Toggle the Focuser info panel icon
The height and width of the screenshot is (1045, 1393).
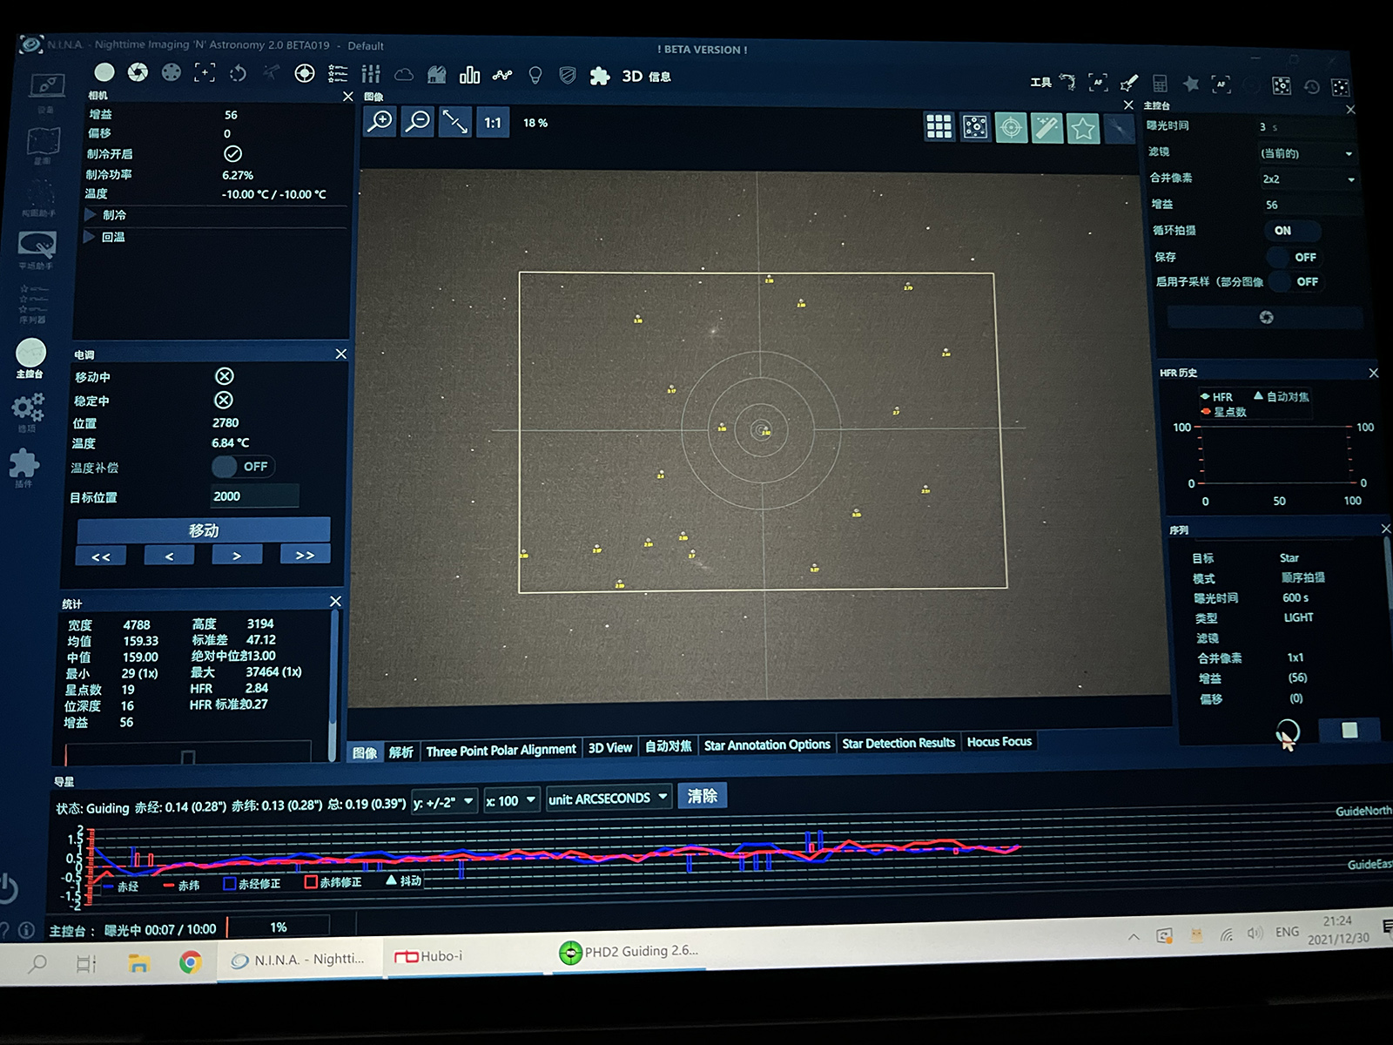(205, 72)
